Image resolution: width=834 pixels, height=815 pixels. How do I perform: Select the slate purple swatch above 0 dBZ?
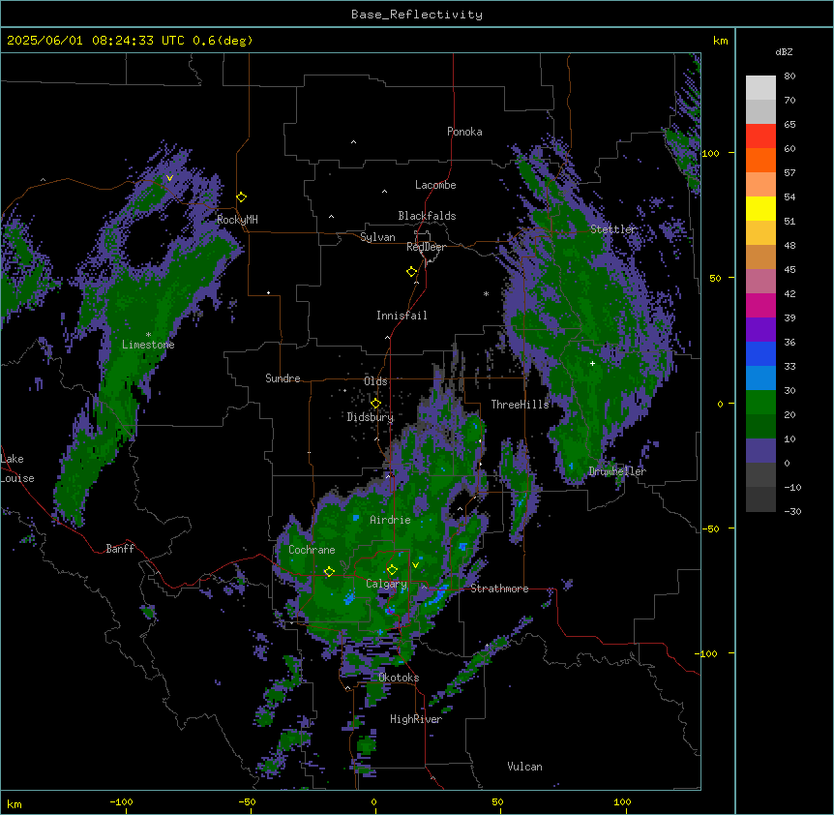(760, 451)
